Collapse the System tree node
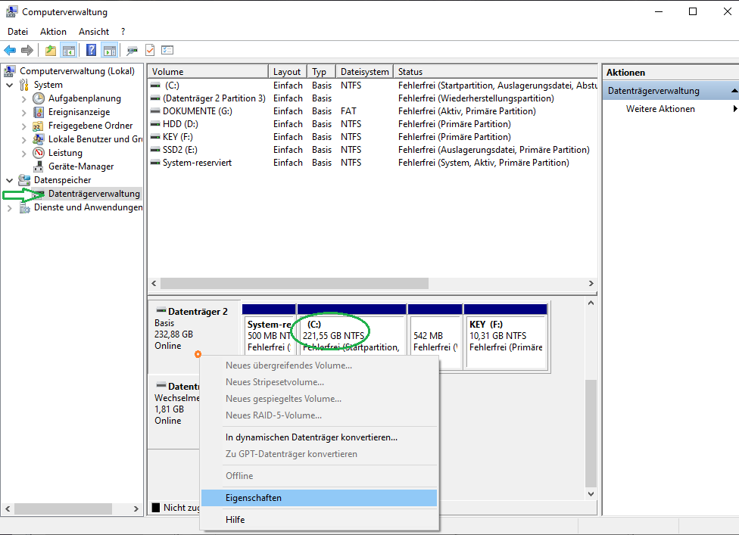The image size is (739, 535). coord(9,86)
